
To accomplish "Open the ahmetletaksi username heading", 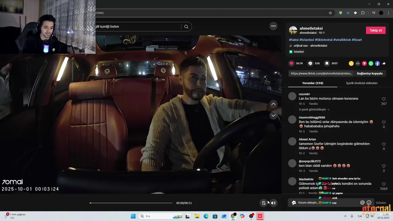I will pyautogui.click(x=311, y=29).
